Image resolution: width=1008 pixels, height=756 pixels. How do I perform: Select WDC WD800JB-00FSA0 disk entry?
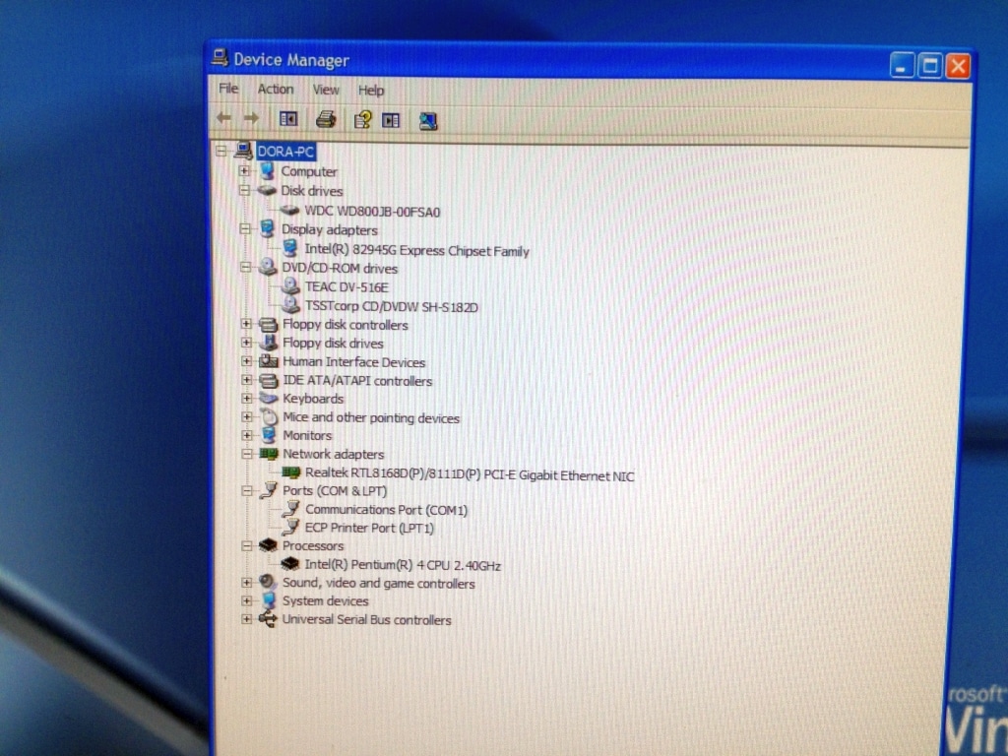(x=372, y=212)
